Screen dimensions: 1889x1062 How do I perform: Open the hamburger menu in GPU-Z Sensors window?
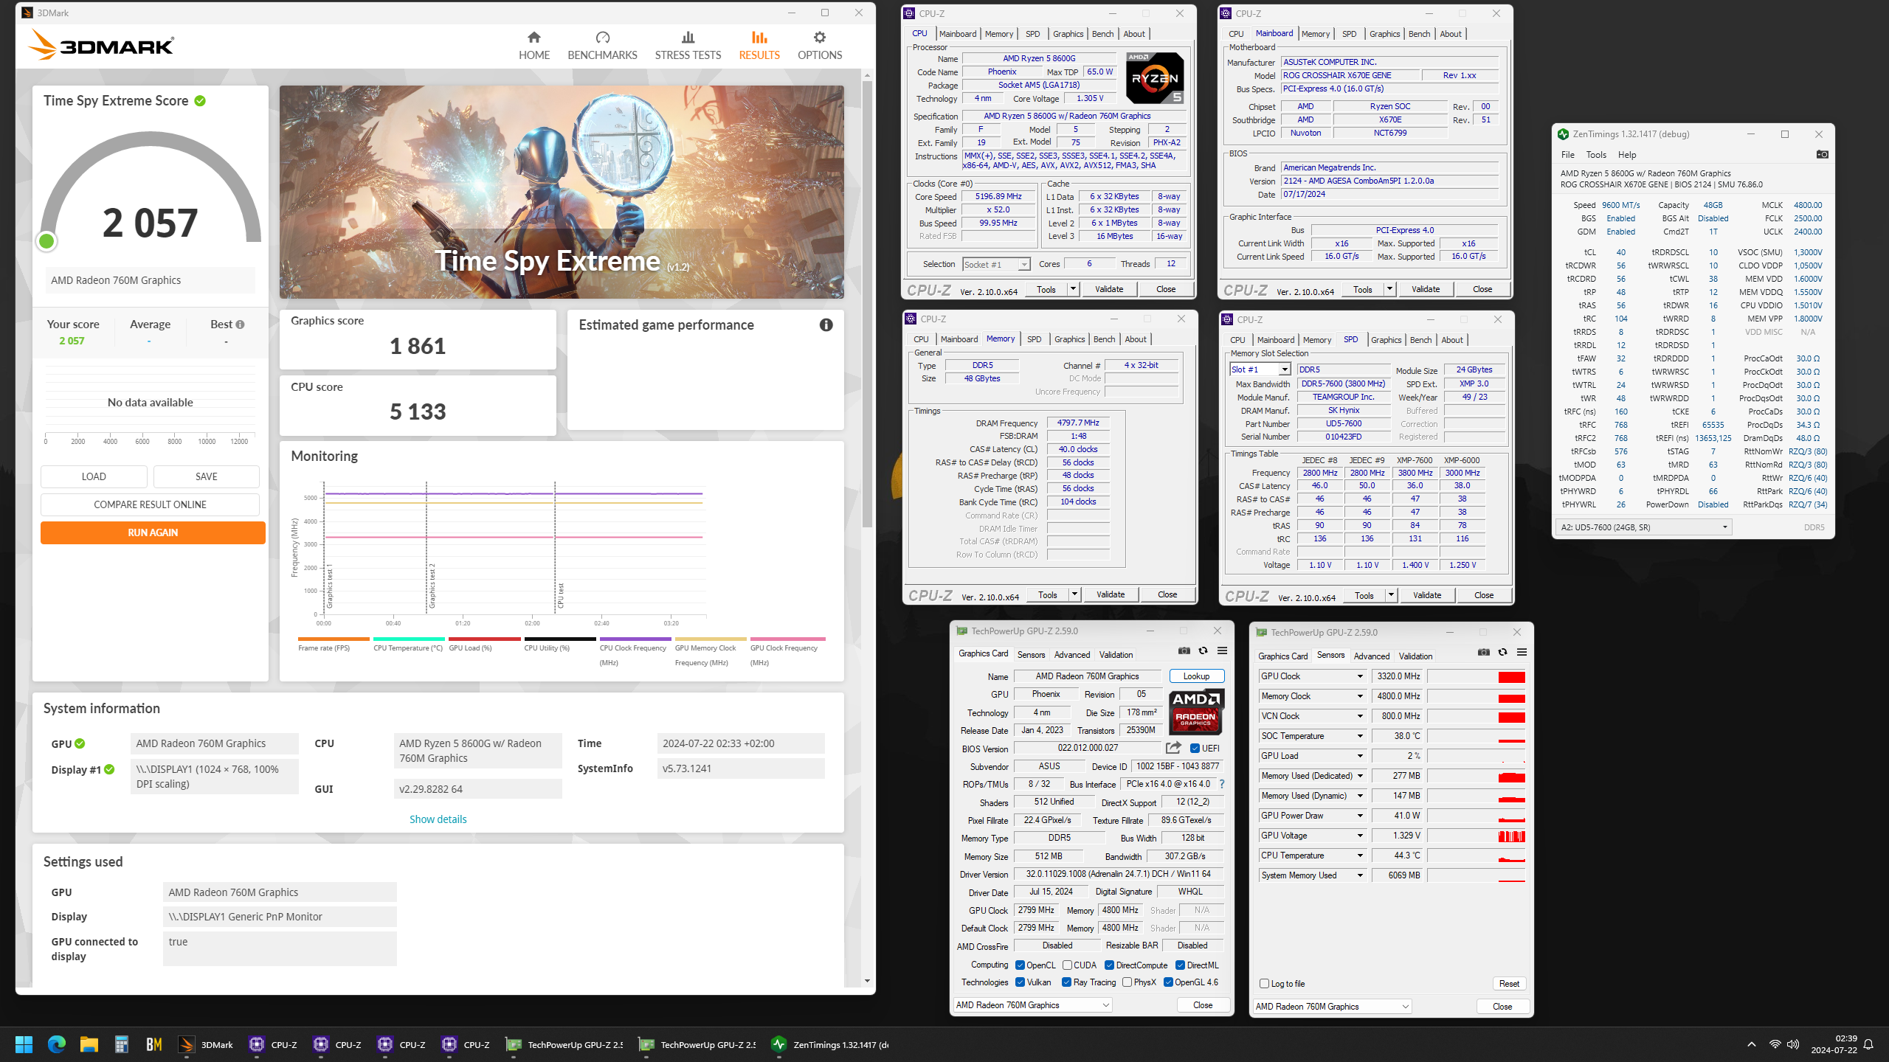pos(1522,652)
